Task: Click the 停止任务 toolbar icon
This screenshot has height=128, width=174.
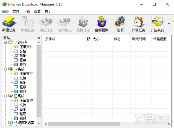Action: pos(46,22)
